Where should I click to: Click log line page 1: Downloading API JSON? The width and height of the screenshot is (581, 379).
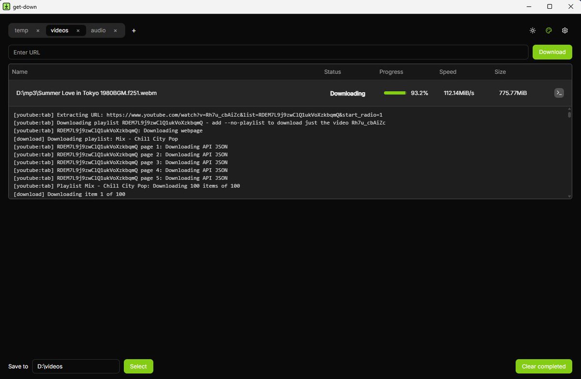(121, 146)
